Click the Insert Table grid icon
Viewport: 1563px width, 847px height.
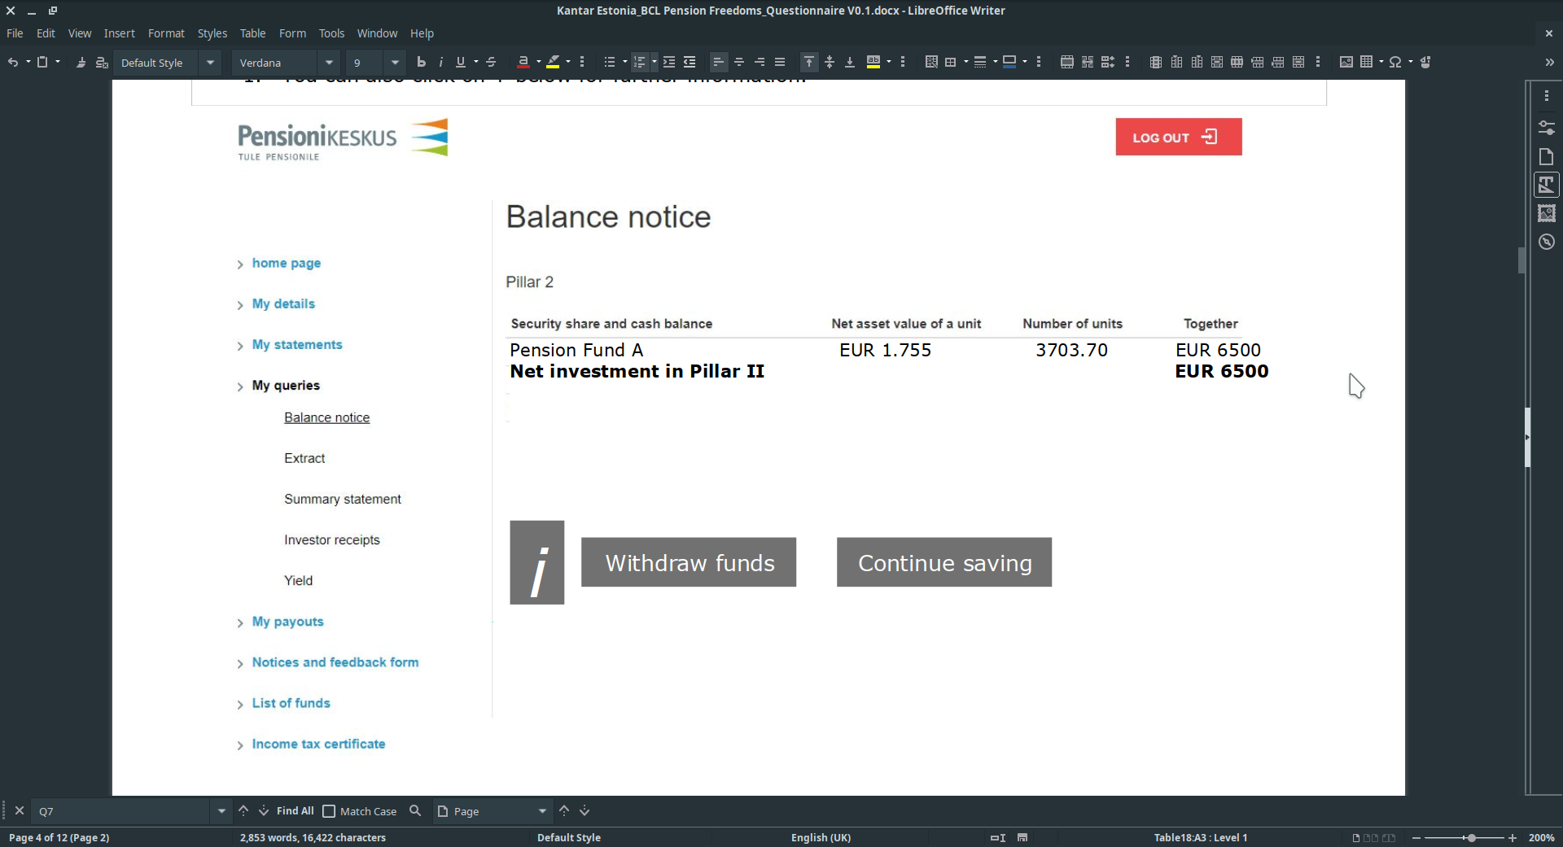(x=1367, y=62)
